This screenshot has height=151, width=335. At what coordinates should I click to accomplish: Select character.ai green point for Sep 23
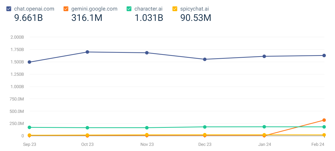tap(29, 127)
